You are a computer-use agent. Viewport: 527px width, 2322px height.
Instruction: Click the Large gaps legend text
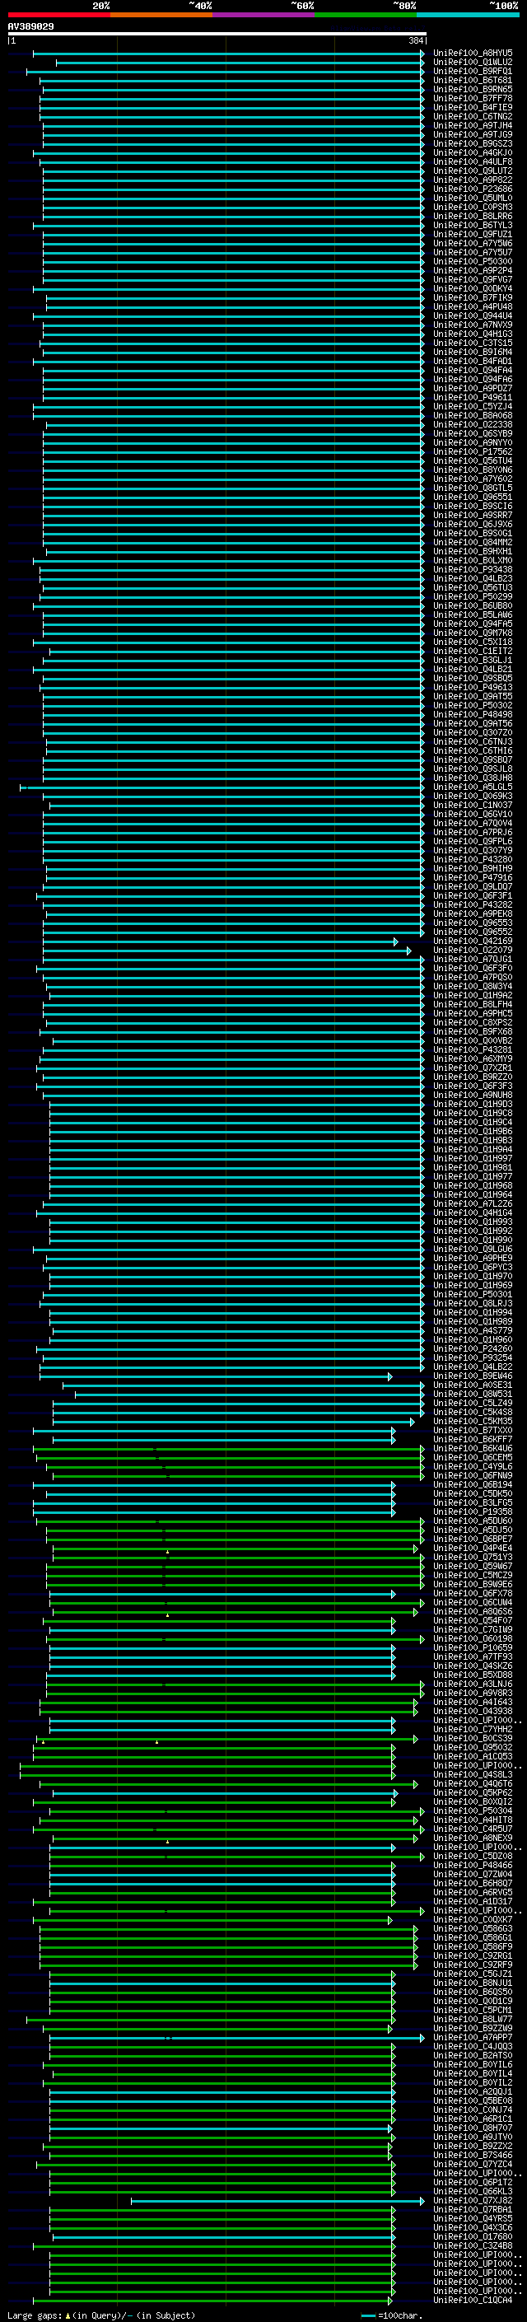coord(101,2315)
